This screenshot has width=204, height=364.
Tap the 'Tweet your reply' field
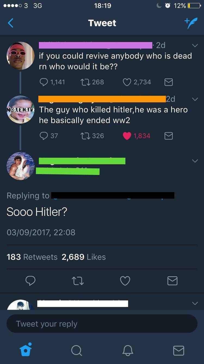(x=102, y=324)
